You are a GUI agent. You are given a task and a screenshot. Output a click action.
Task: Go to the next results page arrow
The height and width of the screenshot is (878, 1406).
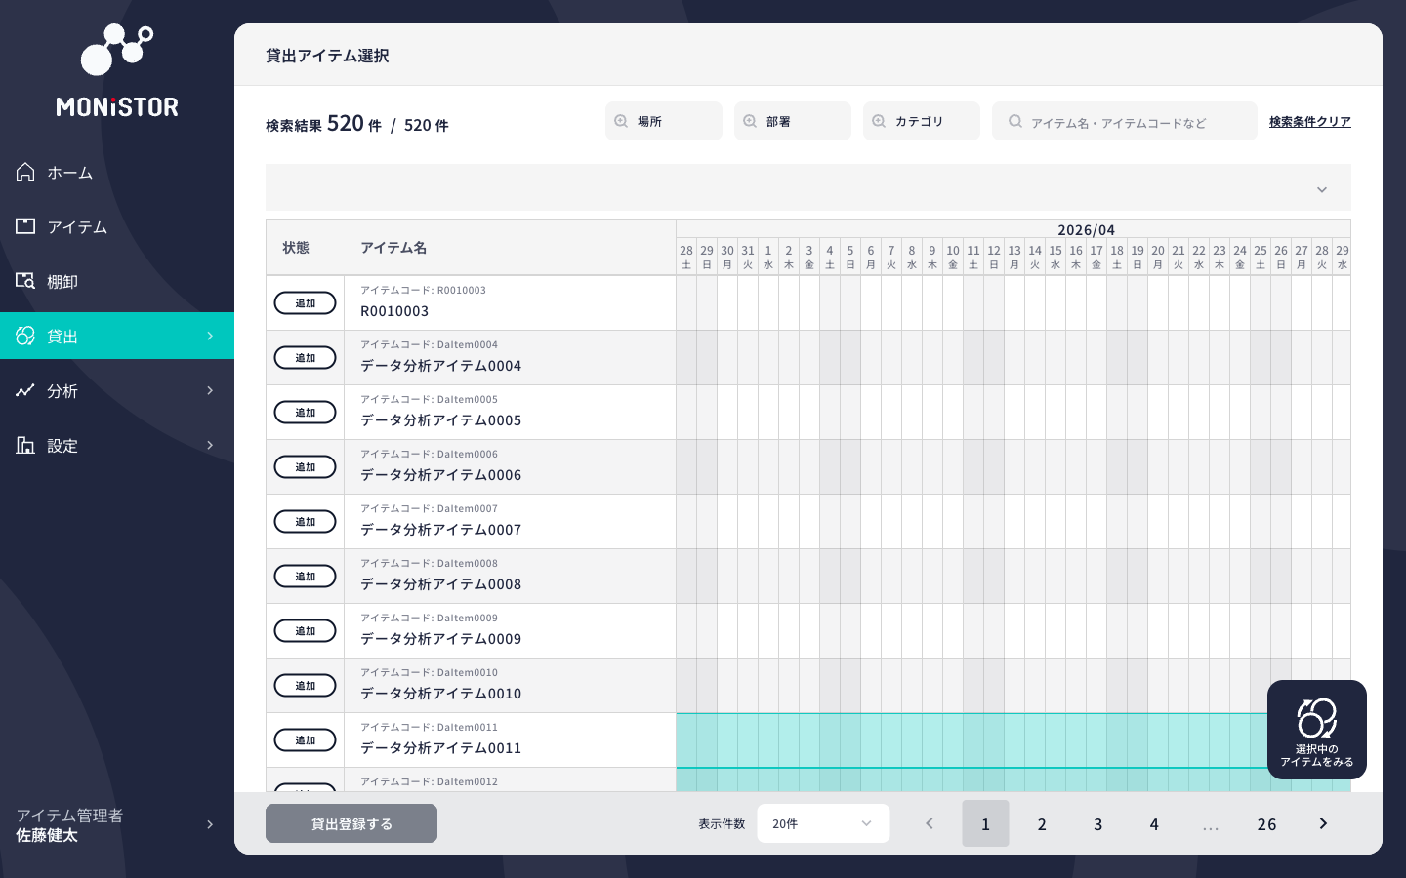(x=1323, y=824)
